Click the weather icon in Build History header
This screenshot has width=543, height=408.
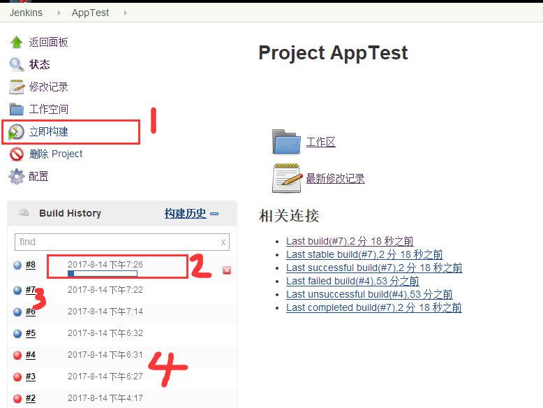[x=24, y=212]
